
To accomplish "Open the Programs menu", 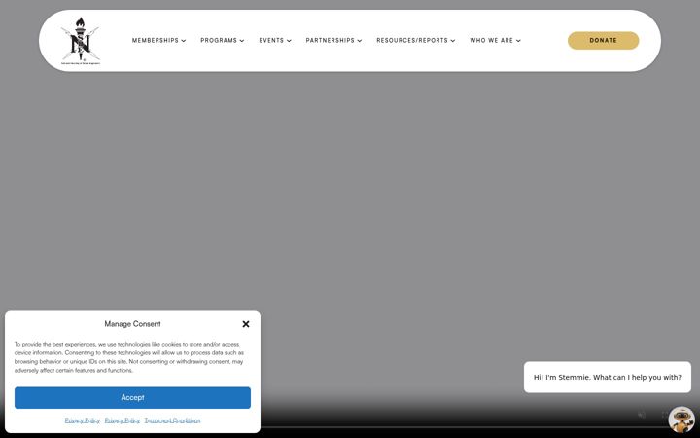I will pyautogui.click(x=219, y=40).
